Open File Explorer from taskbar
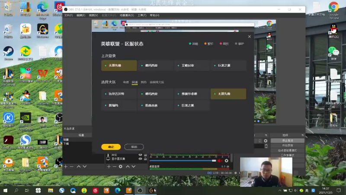Image resolution: width=346 pixels, height=195 pixels. (x=51, y=190)
